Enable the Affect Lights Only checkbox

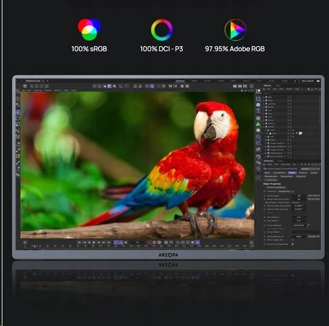click(x=292, y=240)
